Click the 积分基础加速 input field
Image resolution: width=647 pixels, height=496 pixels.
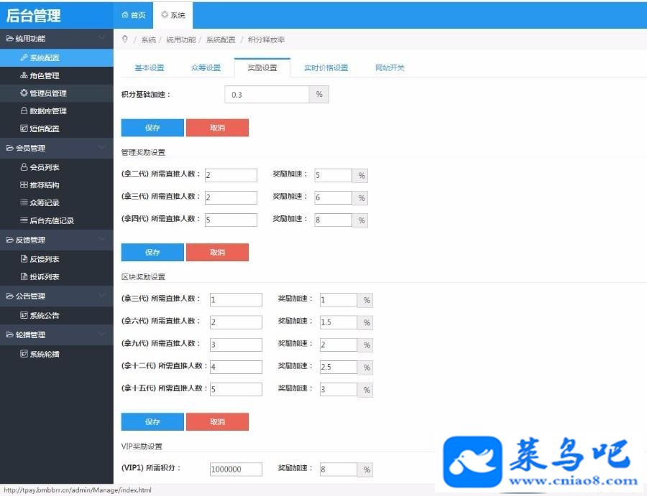[x=267, y=94]
